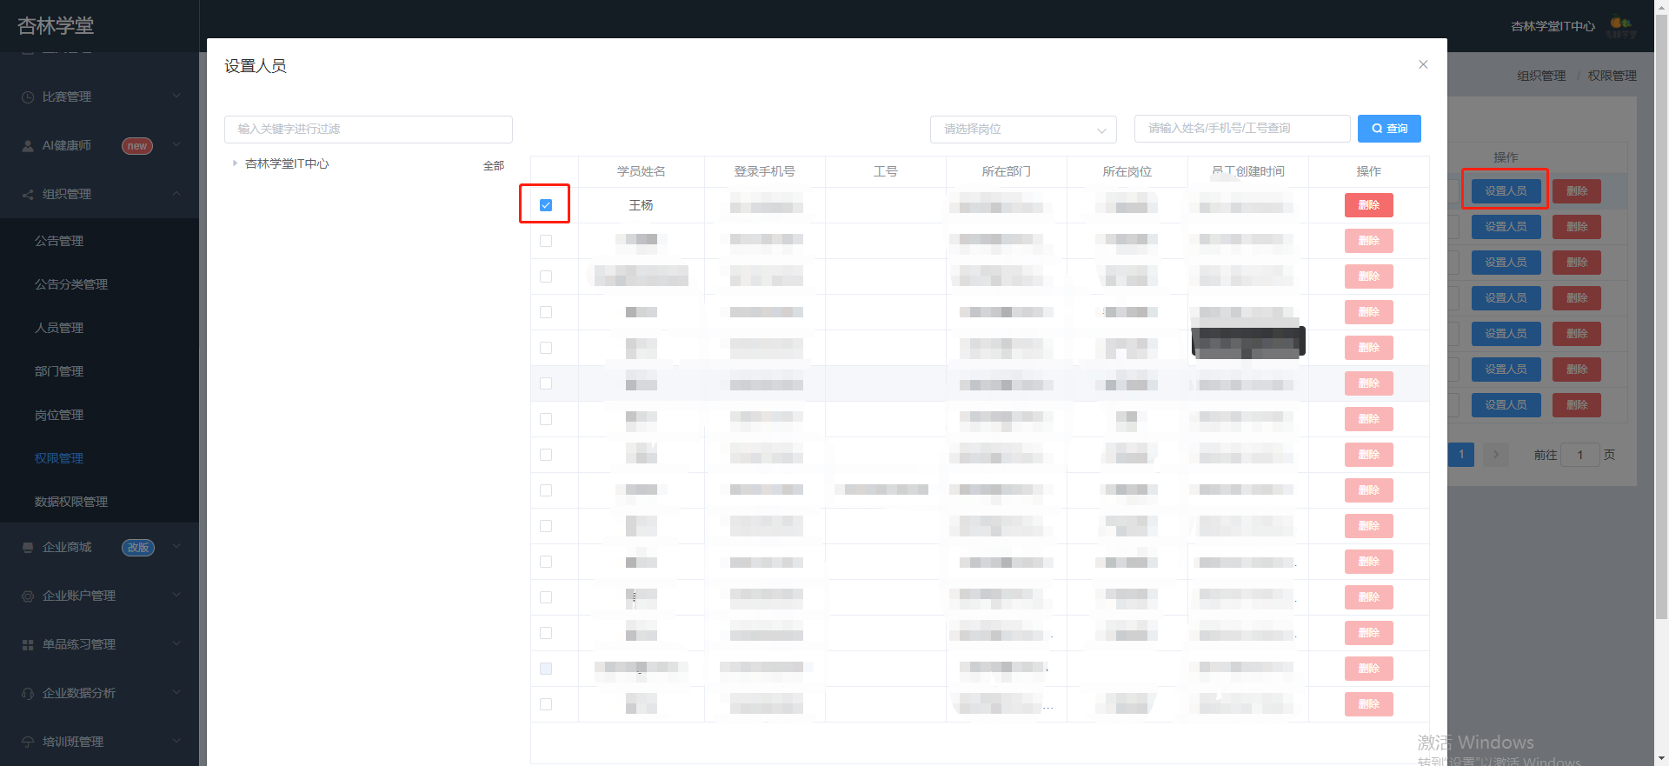The height and width of the screenshot is (766, 1669).
Task: Click the 输入关键字进行过滤 filter field
Action: click(x=369, y=130)
